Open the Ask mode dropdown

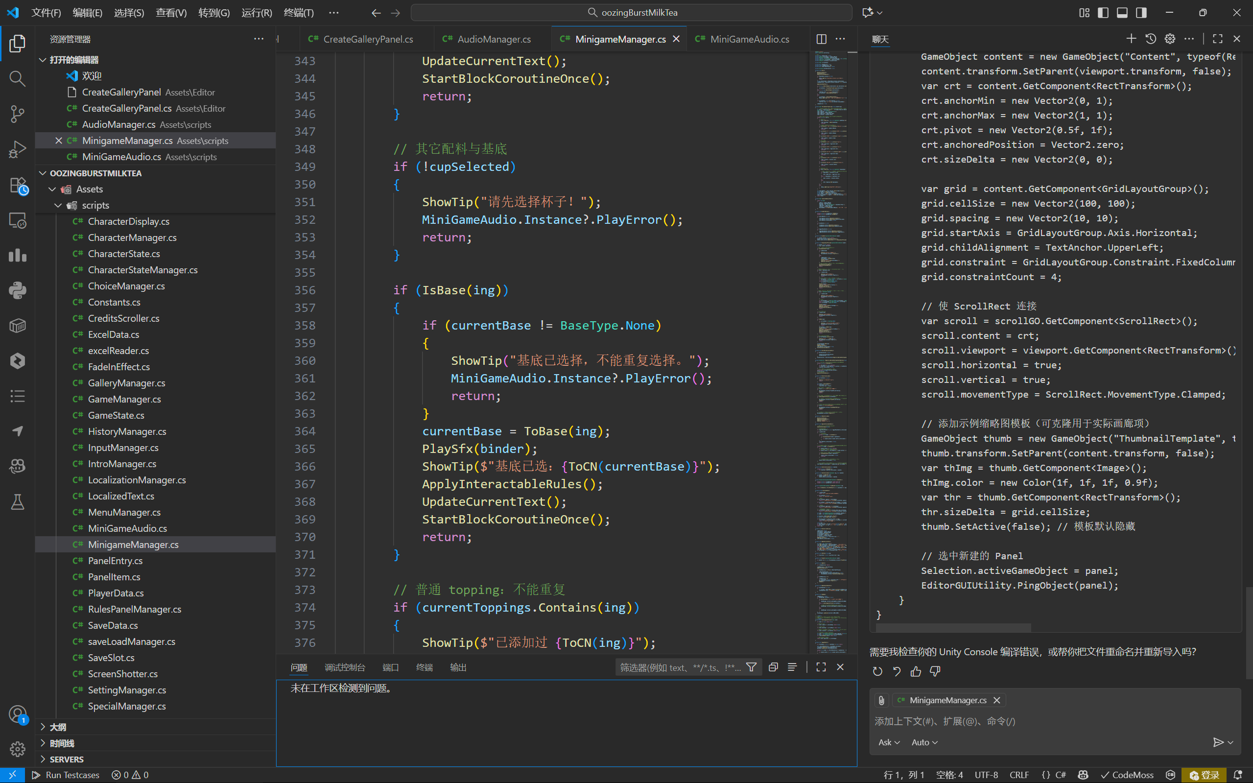[x=889, y=742]
